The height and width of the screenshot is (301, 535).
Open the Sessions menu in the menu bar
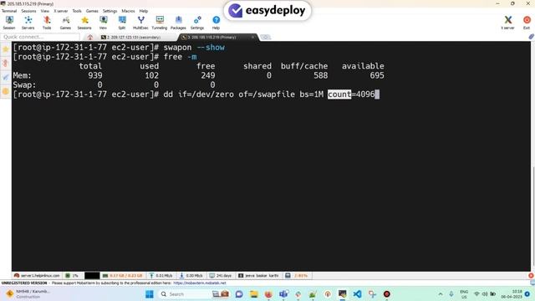coord(28,11)
